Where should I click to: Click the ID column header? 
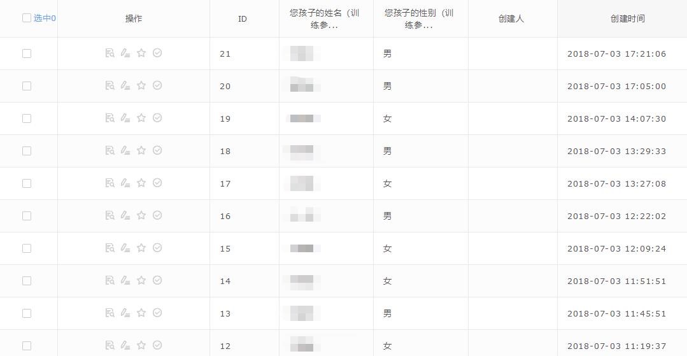(x=243, y=19)
